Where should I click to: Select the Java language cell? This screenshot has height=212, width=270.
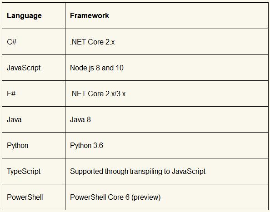[34, 119]
